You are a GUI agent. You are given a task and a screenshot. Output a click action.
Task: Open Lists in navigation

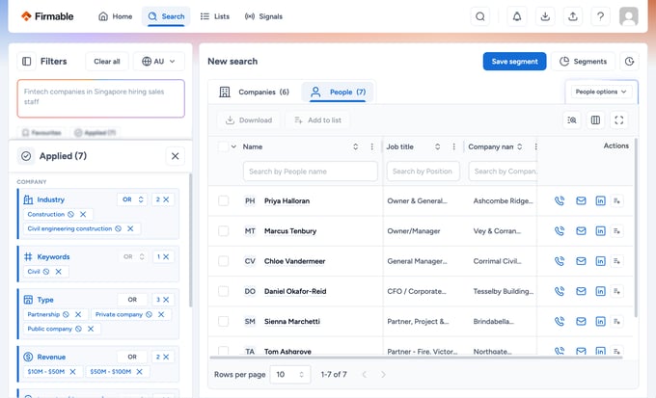point(215,16)
